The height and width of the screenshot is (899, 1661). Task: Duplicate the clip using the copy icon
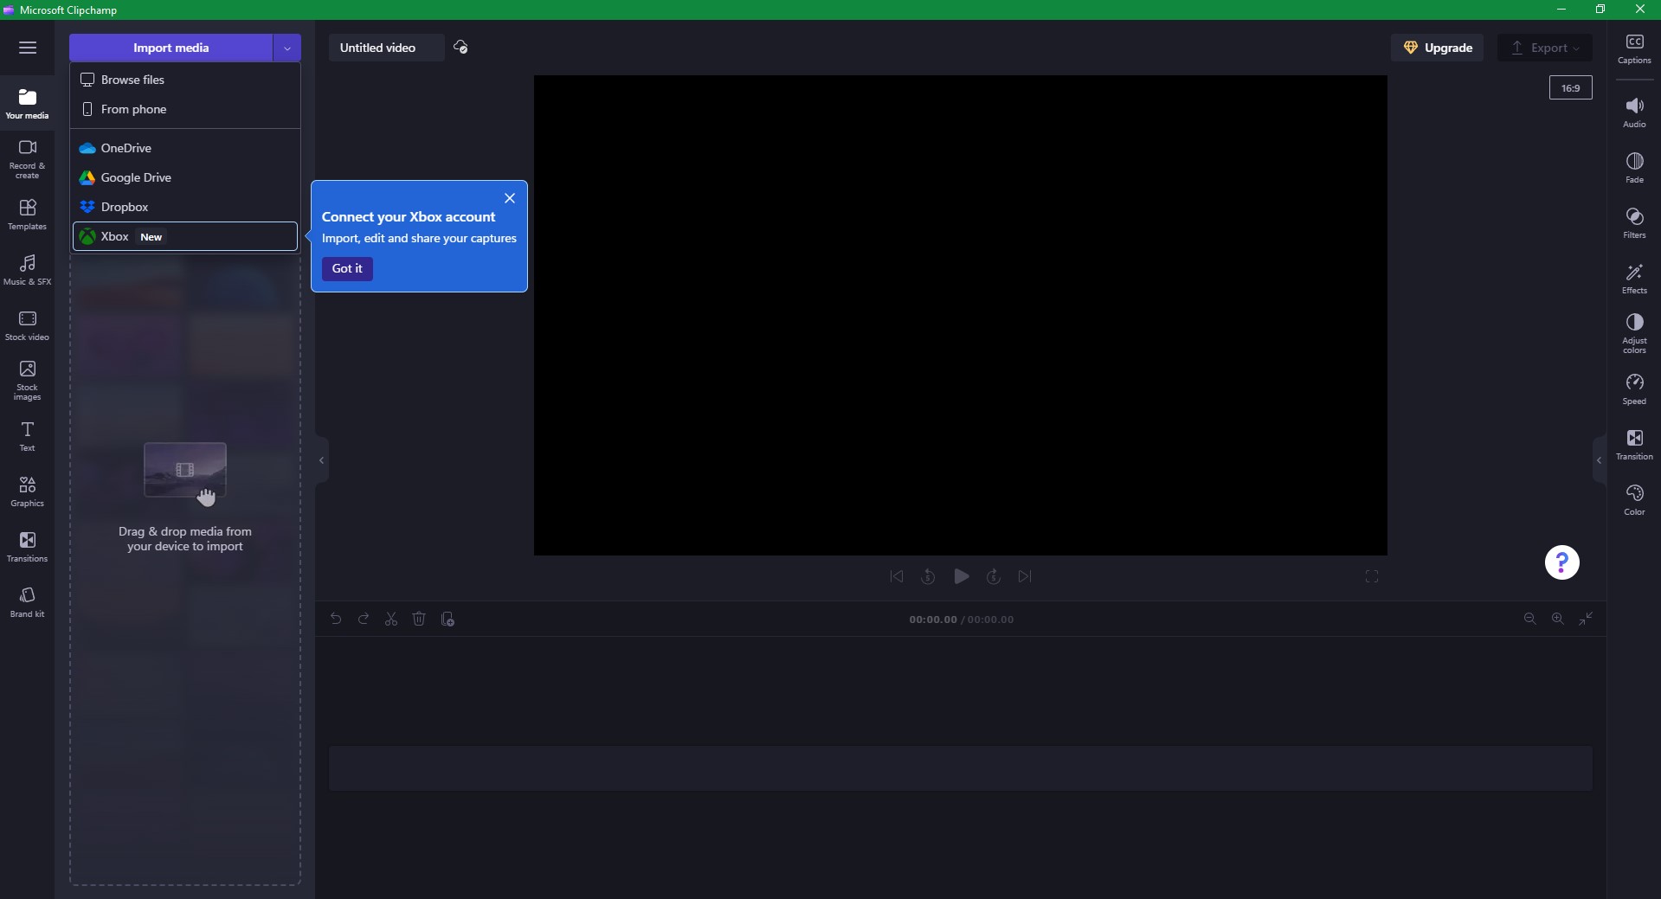[447, 619]
